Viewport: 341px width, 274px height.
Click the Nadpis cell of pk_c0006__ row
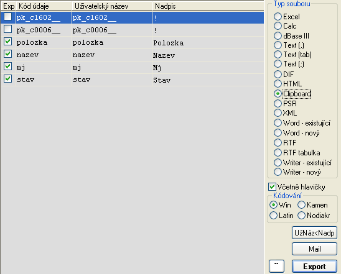click(208, 30)
